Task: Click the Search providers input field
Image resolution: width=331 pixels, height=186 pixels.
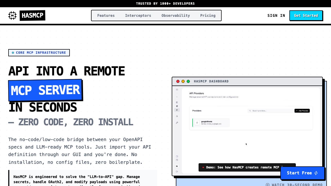Action: (x=270, y=111)
